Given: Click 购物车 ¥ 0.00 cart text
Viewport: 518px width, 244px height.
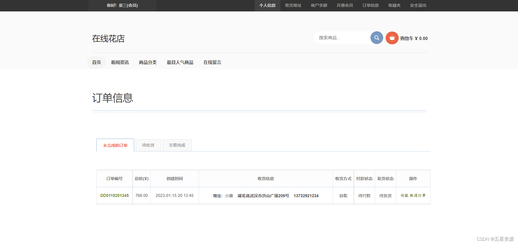Looking at the screenshot, I should [414, 38].
